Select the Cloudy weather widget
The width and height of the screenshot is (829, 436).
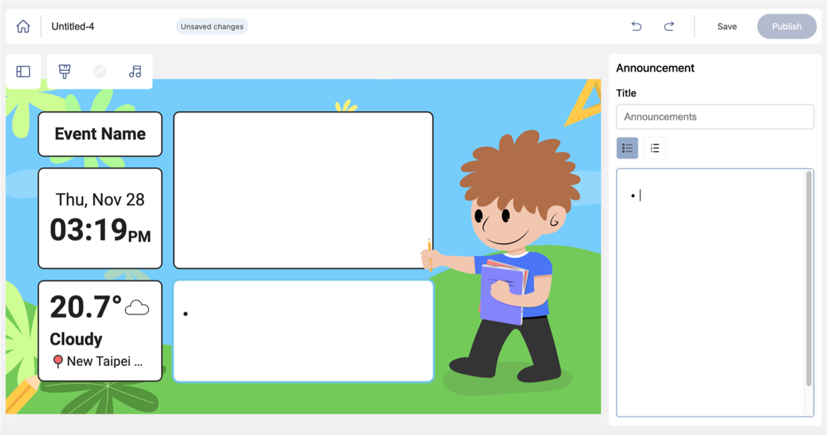click(100, 331)
